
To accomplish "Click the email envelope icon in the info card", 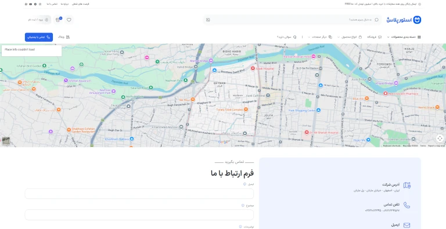I will 407,226.
